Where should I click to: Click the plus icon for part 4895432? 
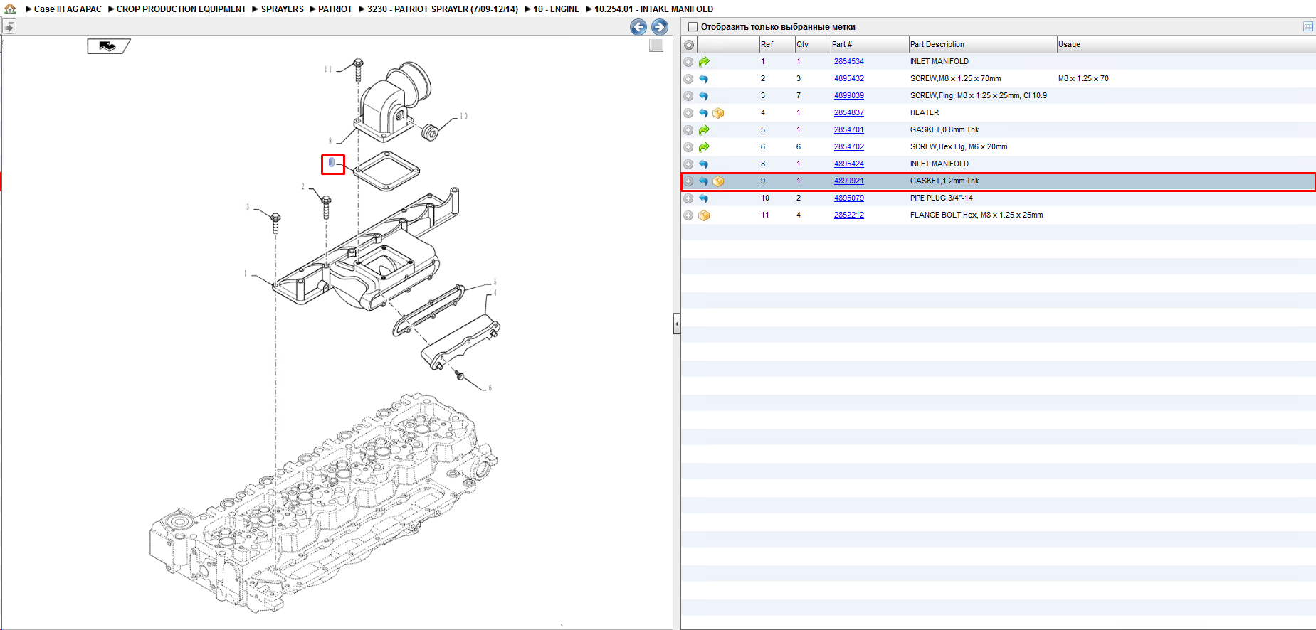(688, 79)
